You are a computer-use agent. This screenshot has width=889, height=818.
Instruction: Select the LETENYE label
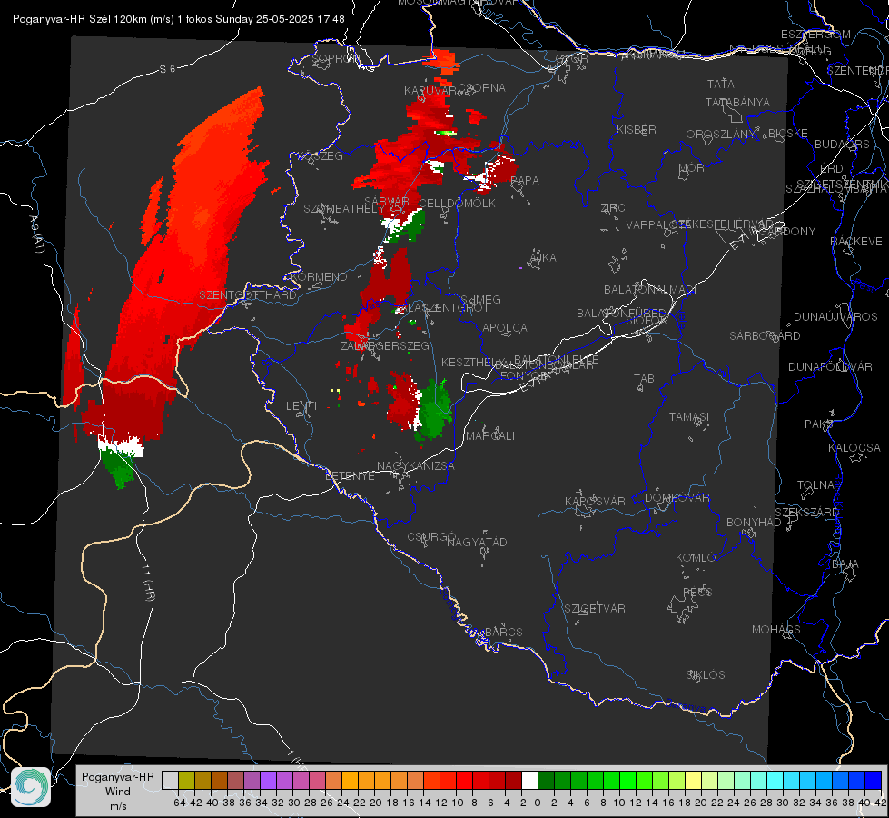point(350,475)
